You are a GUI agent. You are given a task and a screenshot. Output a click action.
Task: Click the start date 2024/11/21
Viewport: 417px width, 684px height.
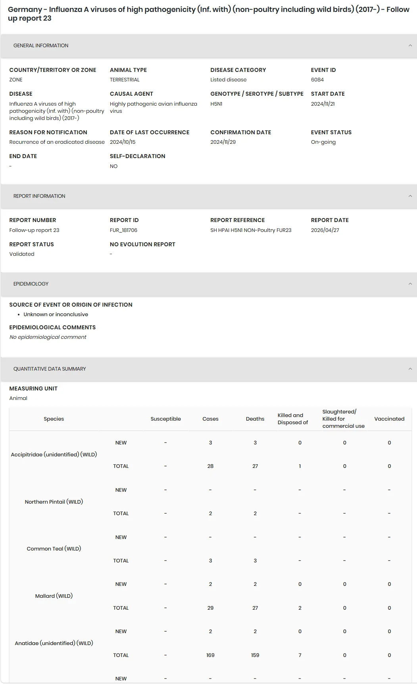click(323, 104)
